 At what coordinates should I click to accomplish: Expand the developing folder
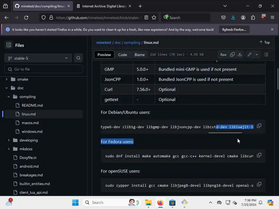pos(9,140)
